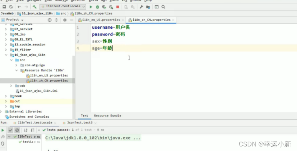Open Project Structure icon
297x151 pixels.
point(148,7)
